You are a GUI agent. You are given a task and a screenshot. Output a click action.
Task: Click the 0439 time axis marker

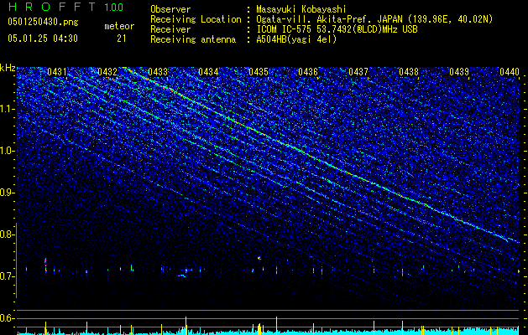[459, 72]
